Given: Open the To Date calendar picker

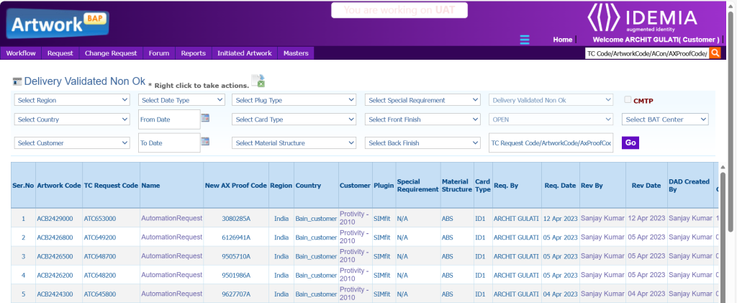Looking at the screenshot, I should (x=205, y=142).
